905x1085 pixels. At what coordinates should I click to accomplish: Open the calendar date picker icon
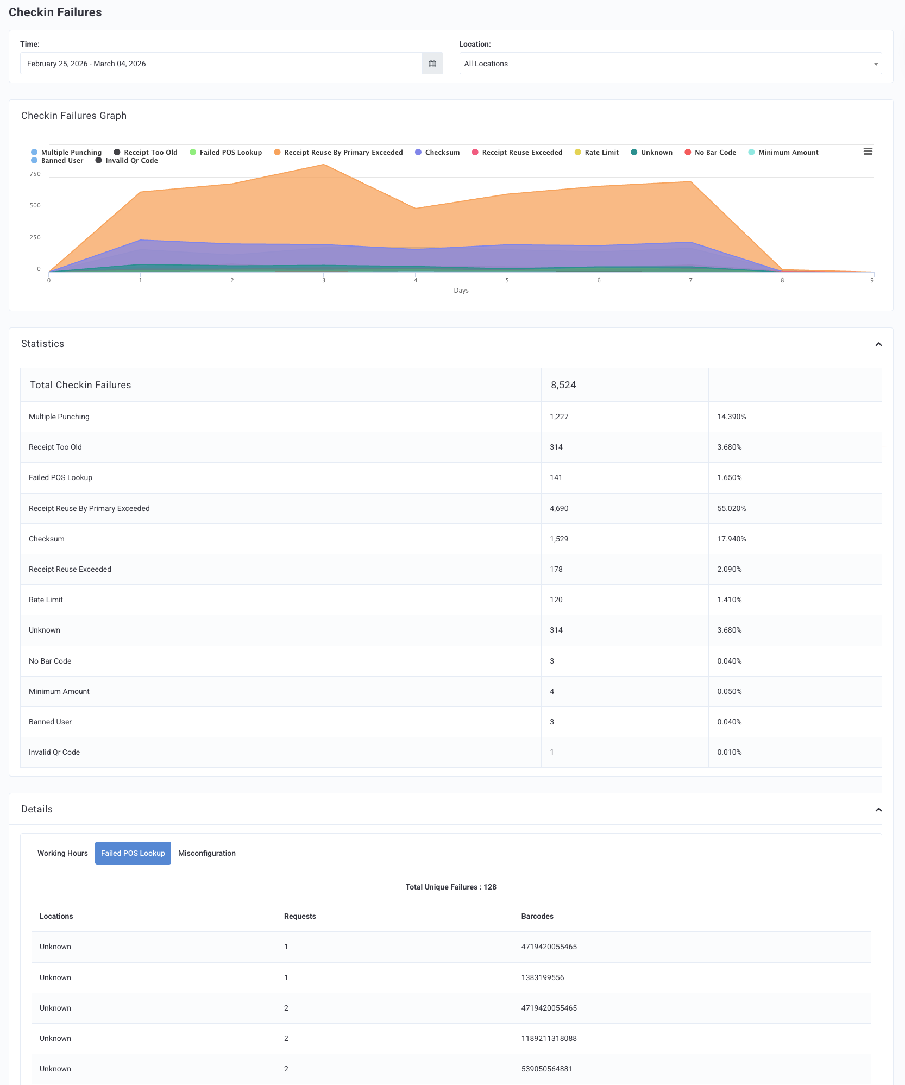point(432,64)
